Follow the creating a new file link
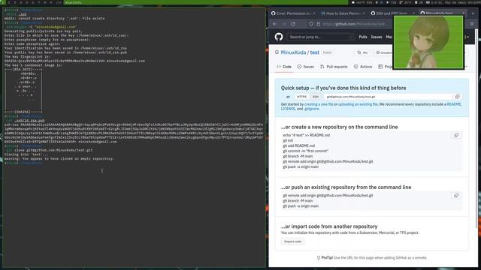 319,104
